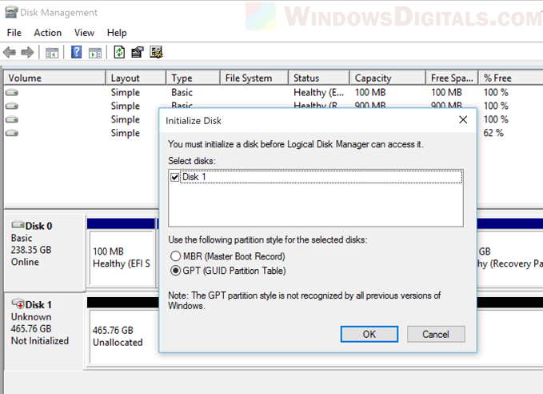Click Basic type cell in first row
Viewport: 543px width, 394px height.
182,93
